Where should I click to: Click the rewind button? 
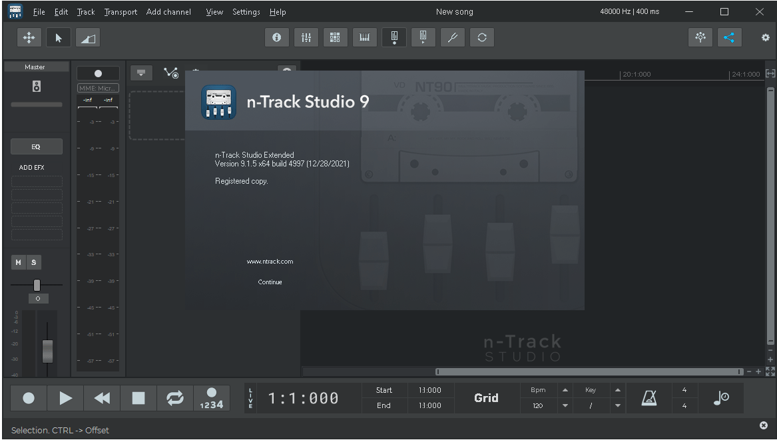click(102, 398)
